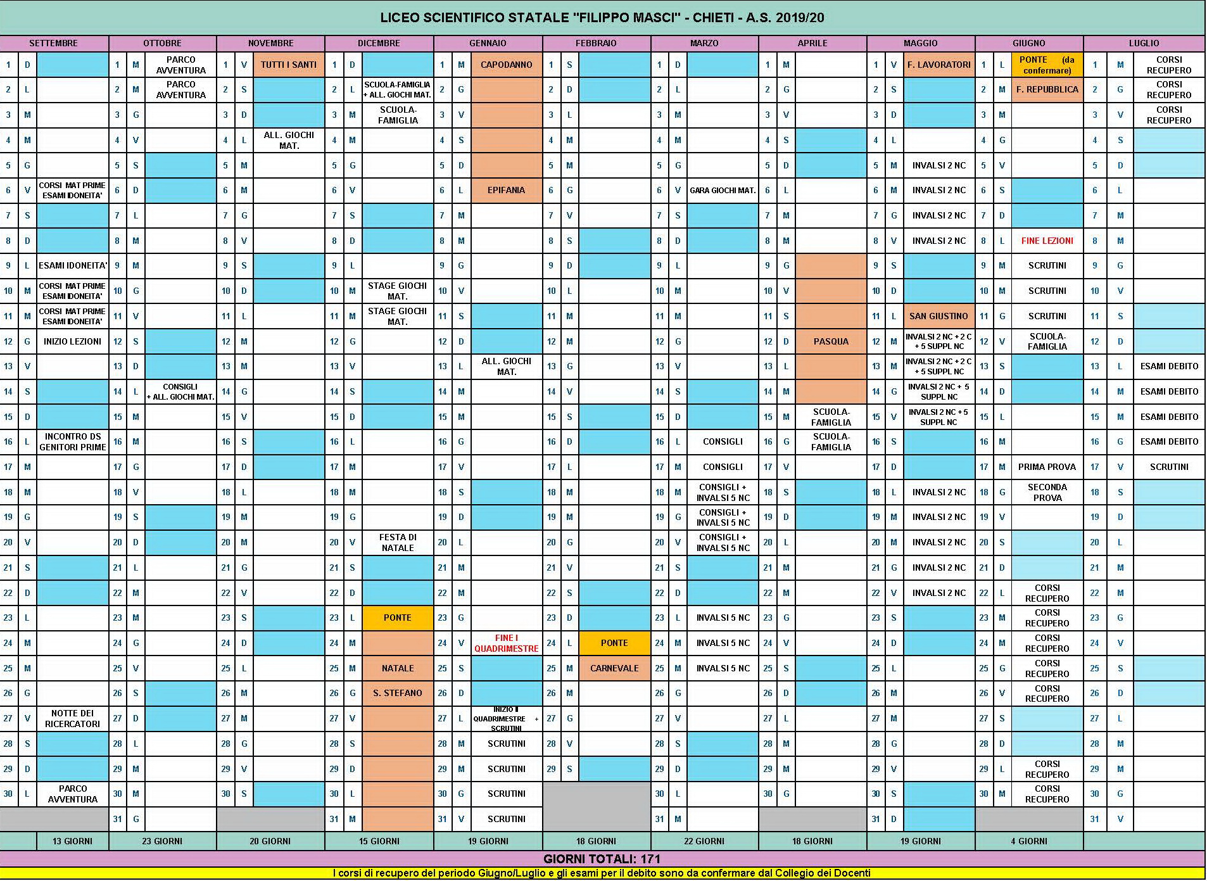Select INCONTRO DS GENITORI PRIME cell
This screenshot has width=1207, height=881.
coord(73,441)
